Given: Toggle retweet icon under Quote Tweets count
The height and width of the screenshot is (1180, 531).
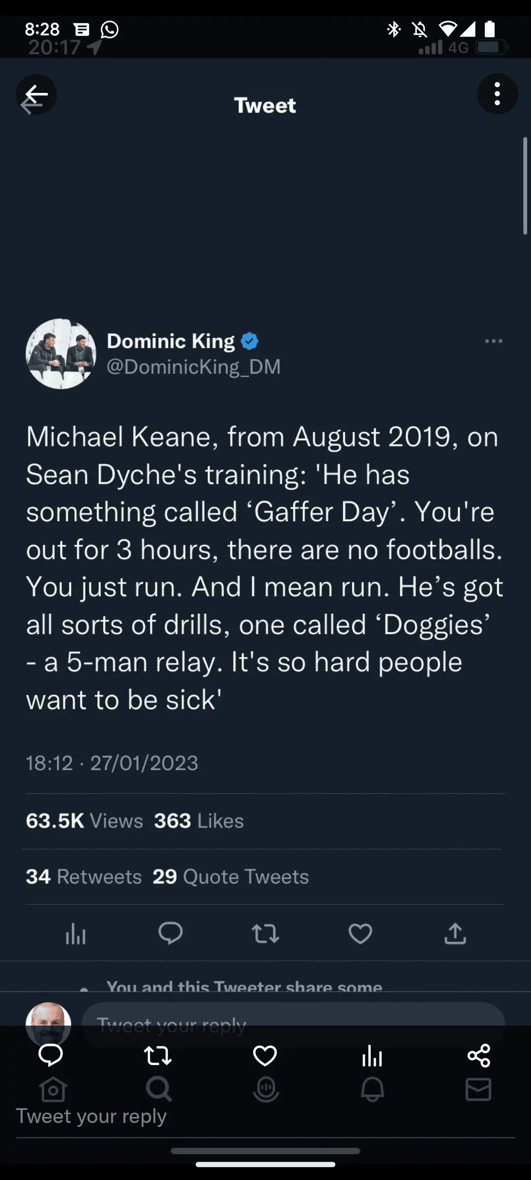Looking at the screenshot, I should [265, 934].
